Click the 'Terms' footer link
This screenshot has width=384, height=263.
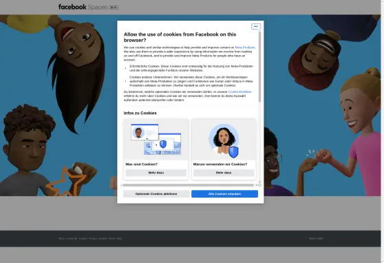tap(111, 238)
